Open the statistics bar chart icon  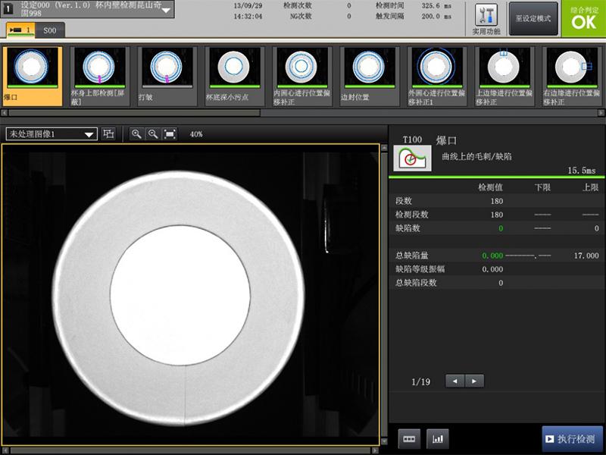point(437,438)
